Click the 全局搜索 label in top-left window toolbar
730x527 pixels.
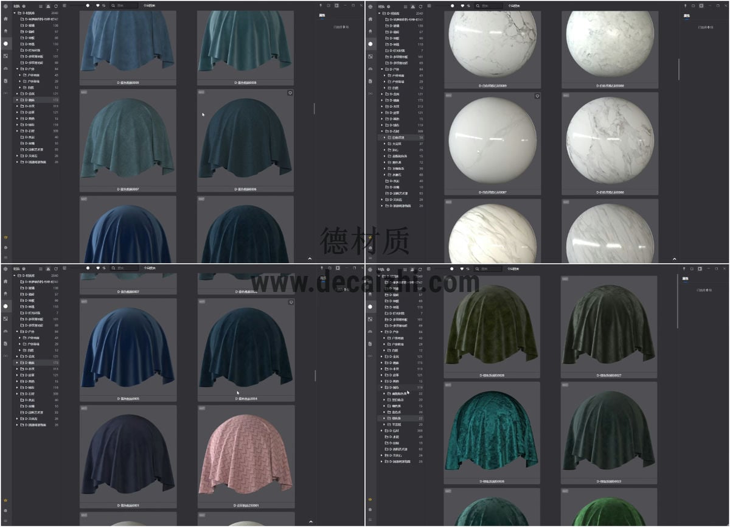point(150,5)
